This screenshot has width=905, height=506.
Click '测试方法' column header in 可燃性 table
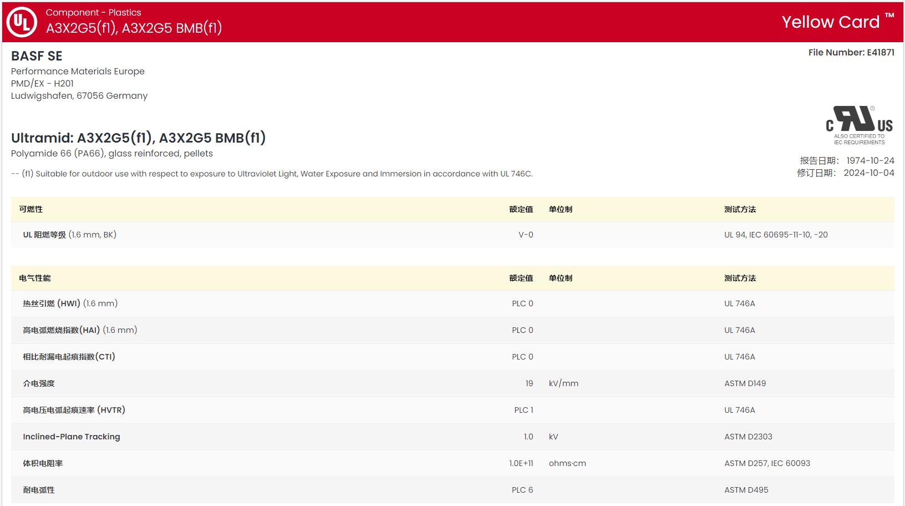coord(740,209)
